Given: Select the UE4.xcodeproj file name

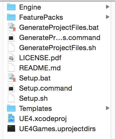Looking at the screenshot, I should 43,119.
